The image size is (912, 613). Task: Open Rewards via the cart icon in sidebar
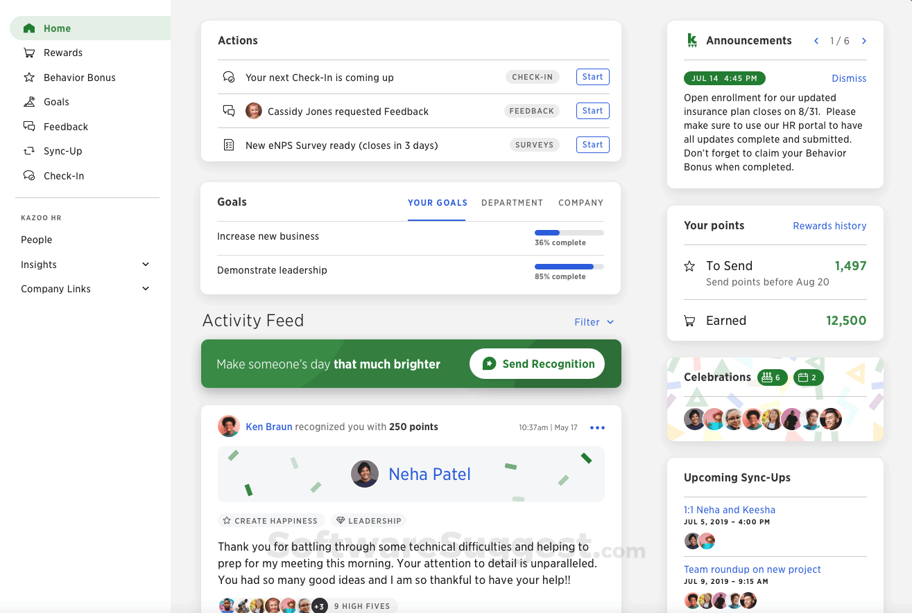[x=29, y=53]
